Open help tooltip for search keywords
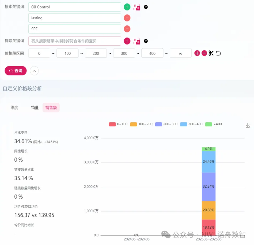254x245 pixels. [x=146, y=7]
